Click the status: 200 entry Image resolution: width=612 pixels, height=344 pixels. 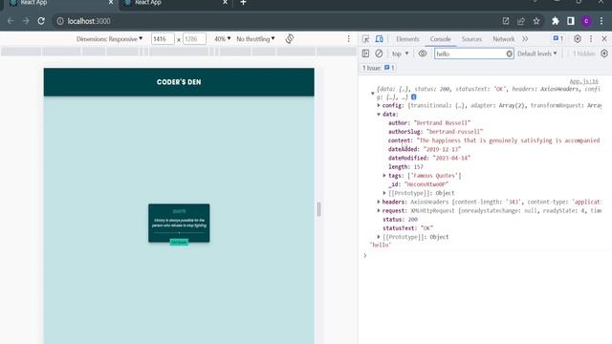pos(400,219)
